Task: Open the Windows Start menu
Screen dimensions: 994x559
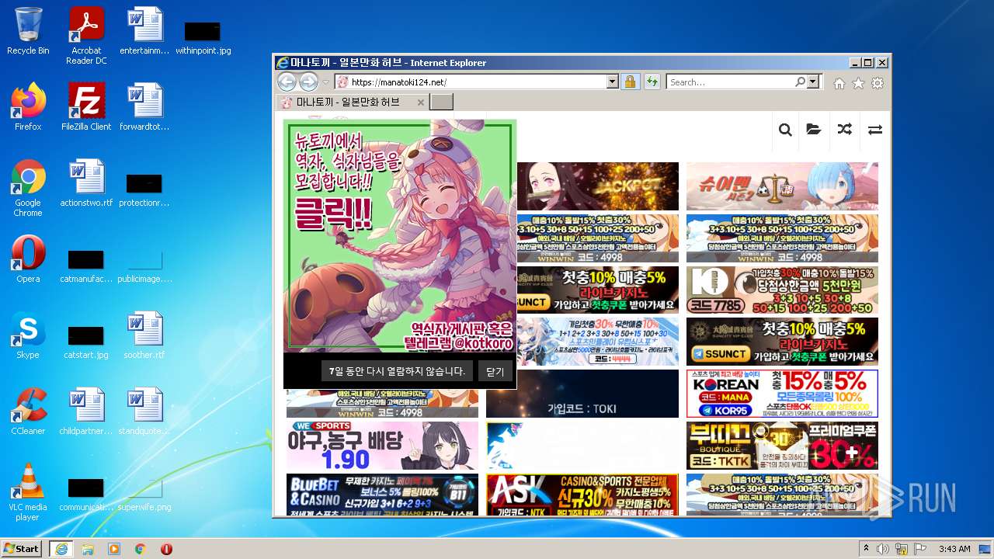Action: pyautogui.click(x=22, y=548)
